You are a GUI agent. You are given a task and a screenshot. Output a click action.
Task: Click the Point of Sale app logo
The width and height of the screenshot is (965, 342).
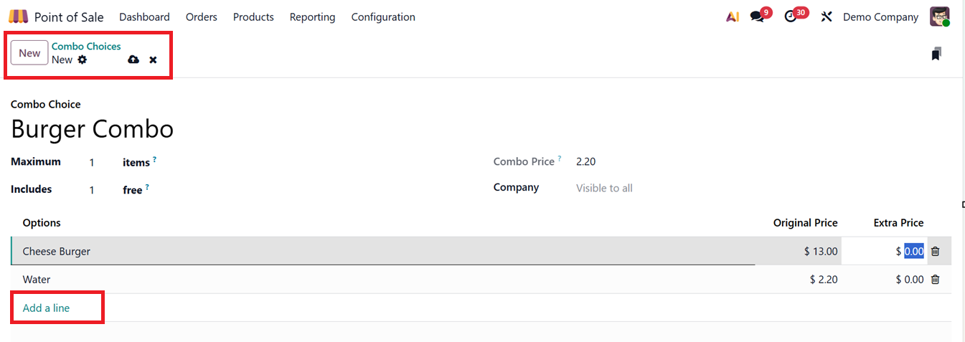click(x=19, y=16)
